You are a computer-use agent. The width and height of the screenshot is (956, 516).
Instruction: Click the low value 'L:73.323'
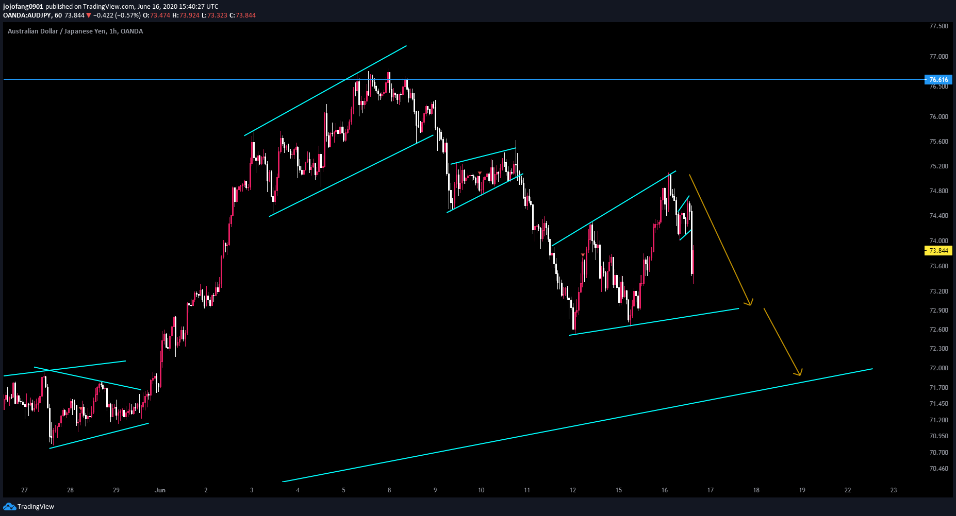pos(215,15)
